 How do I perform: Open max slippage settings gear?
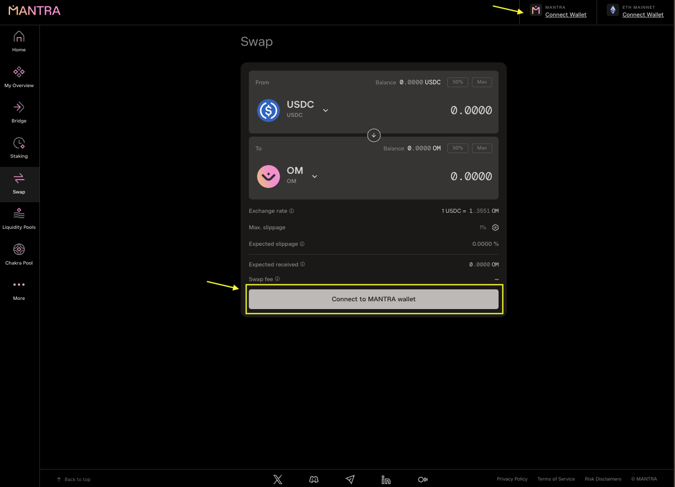tap(495, 227)
